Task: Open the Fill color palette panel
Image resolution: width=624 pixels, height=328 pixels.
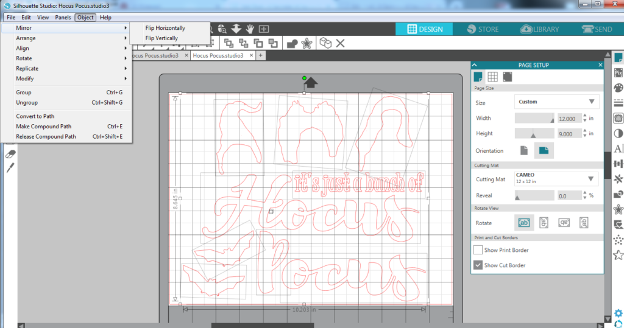Action: [x=619, y=88]
